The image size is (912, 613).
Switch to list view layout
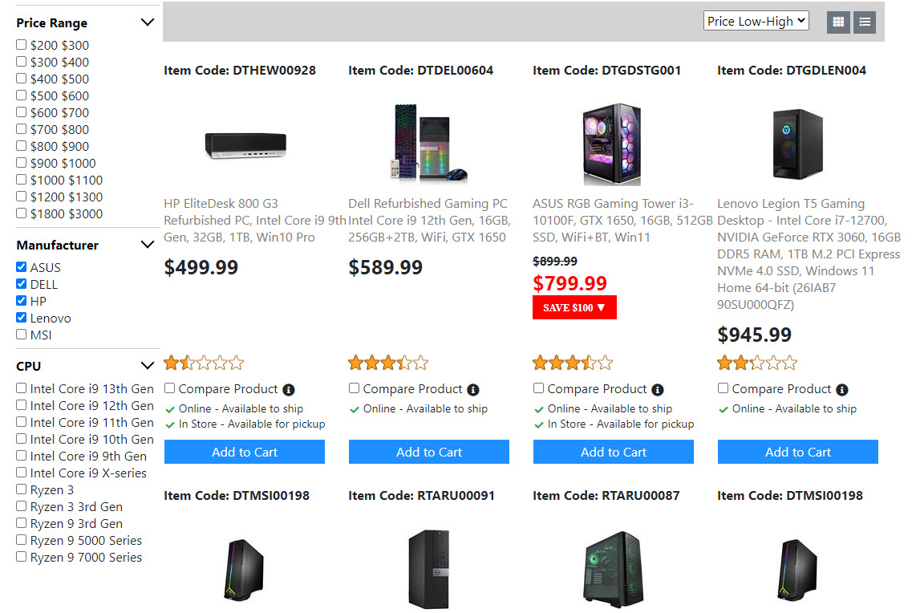(864, 22)
